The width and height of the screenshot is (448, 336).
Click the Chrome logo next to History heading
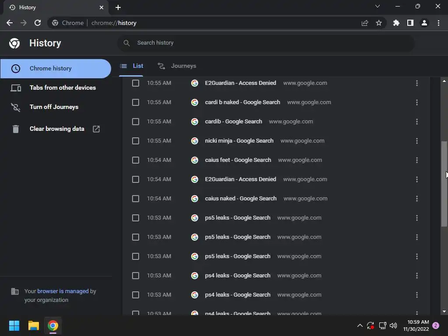coord(14,43)
